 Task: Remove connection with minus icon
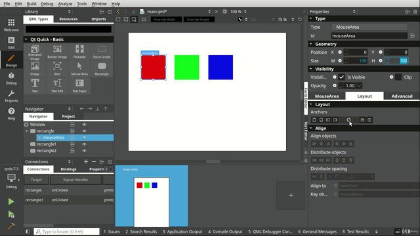click(x=94, y=162)
